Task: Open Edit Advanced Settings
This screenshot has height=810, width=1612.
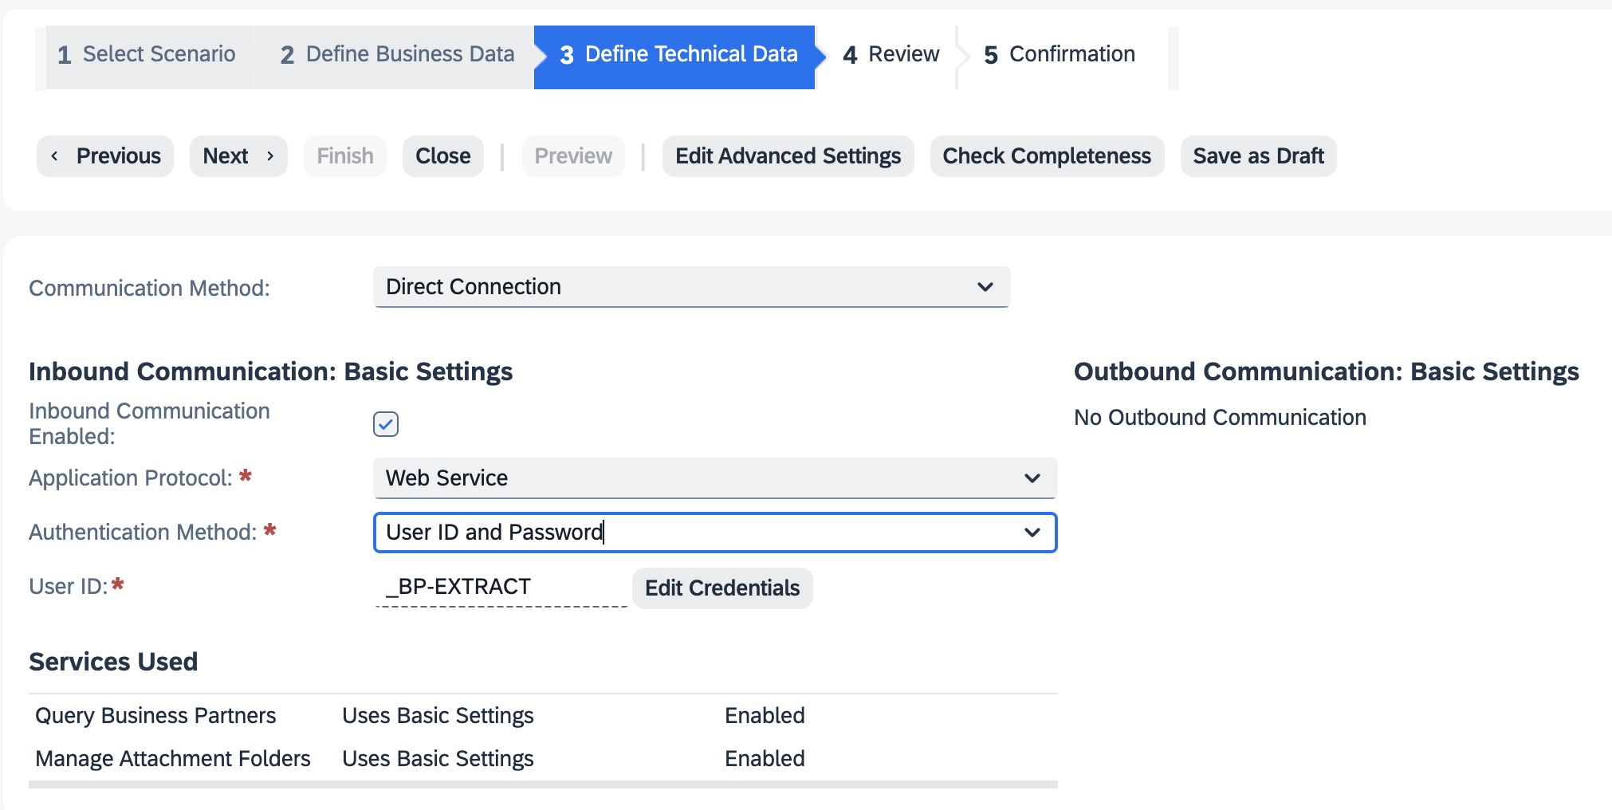Action: point(787,156)
